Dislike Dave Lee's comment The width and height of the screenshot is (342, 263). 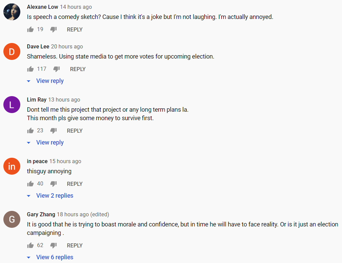[56, 69]
